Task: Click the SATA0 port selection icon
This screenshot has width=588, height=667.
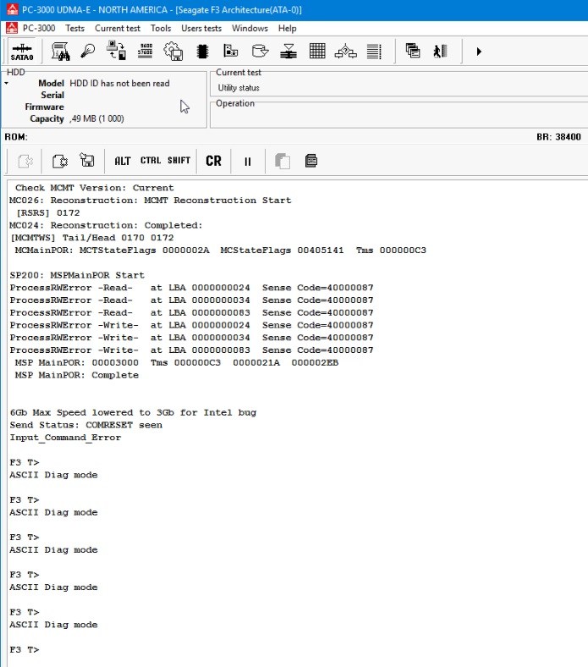Action: click(x=22, y=52)
